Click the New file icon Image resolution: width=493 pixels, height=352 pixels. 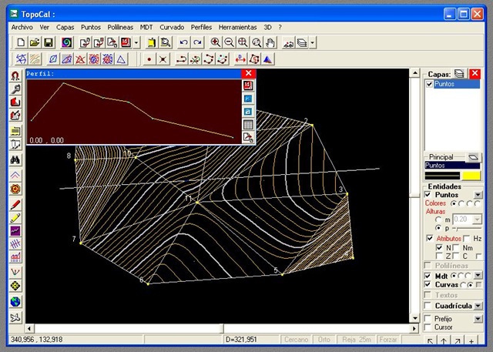point(21,42)
